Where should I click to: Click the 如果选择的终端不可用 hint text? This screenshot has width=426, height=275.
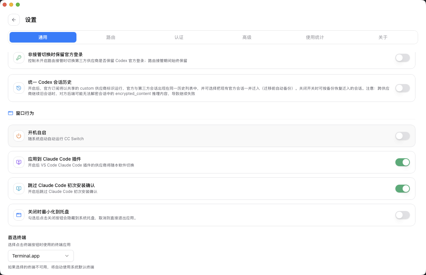[x=51, y=267]
